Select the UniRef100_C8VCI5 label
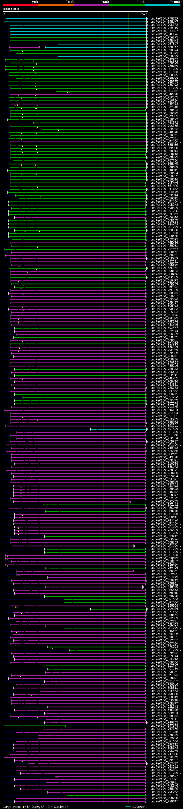183x809 pixels. (164, 107)
